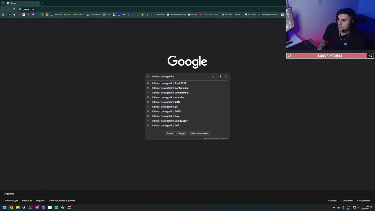Close the Google tab

tap(37, 3)
